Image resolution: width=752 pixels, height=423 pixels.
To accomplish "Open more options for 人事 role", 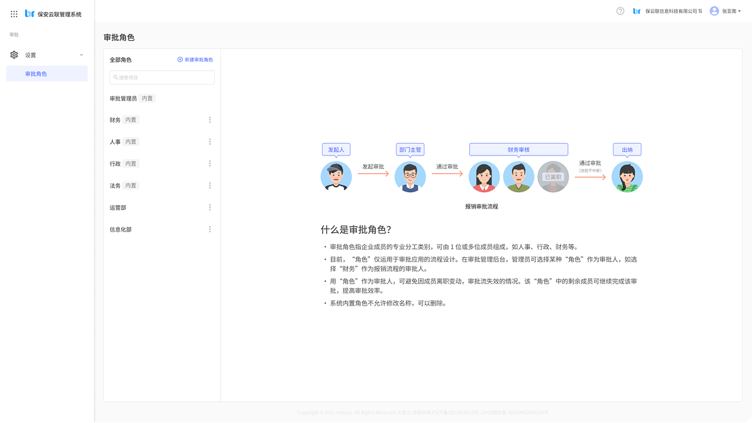I will tap(209, 142).
